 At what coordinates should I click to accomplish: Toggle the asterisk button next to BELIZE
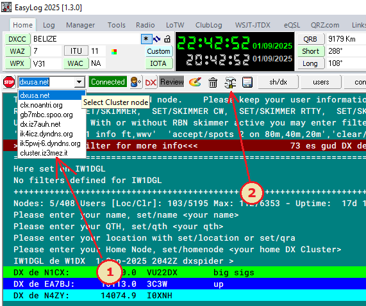146,39
